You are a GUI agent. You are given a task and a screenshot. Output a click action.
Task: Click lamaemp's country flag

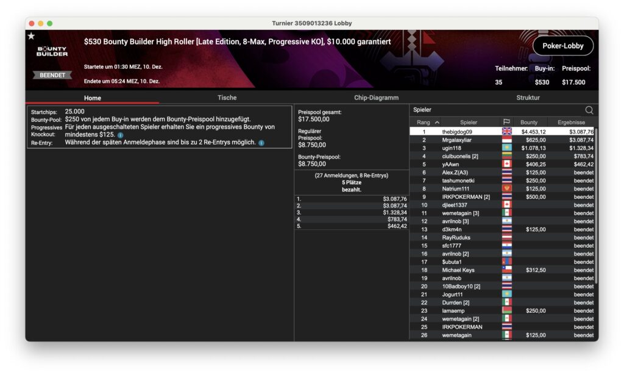(x=506, y=310)
